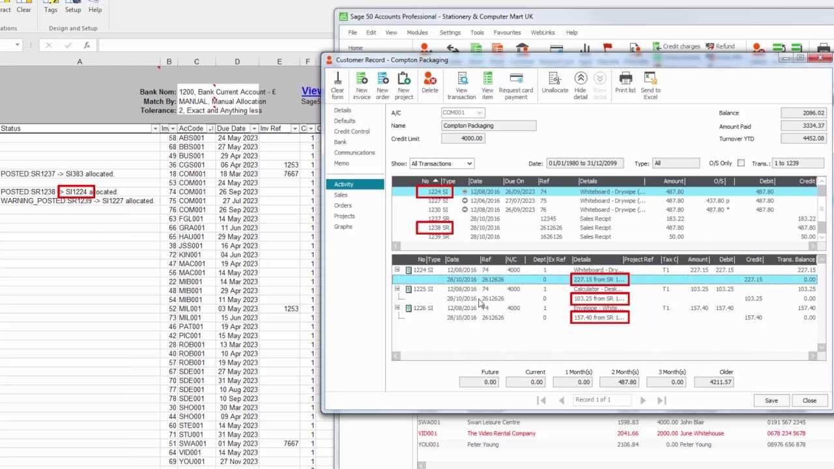Screen dimensions: 834x469
Task: Go to the first record
Action: [541, 400]
